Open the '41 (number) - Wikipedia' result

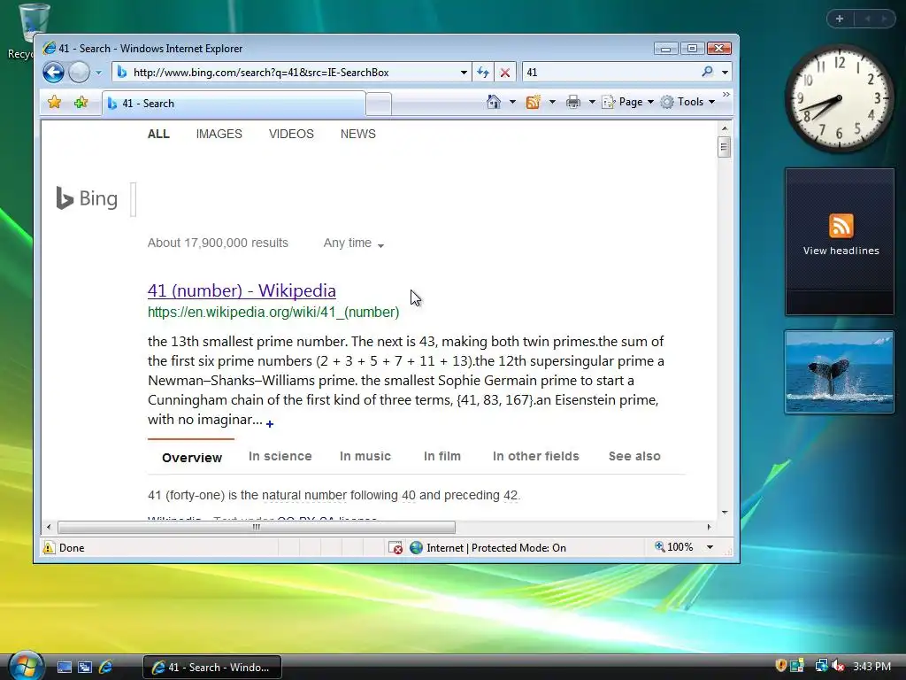tap(242, 290)
